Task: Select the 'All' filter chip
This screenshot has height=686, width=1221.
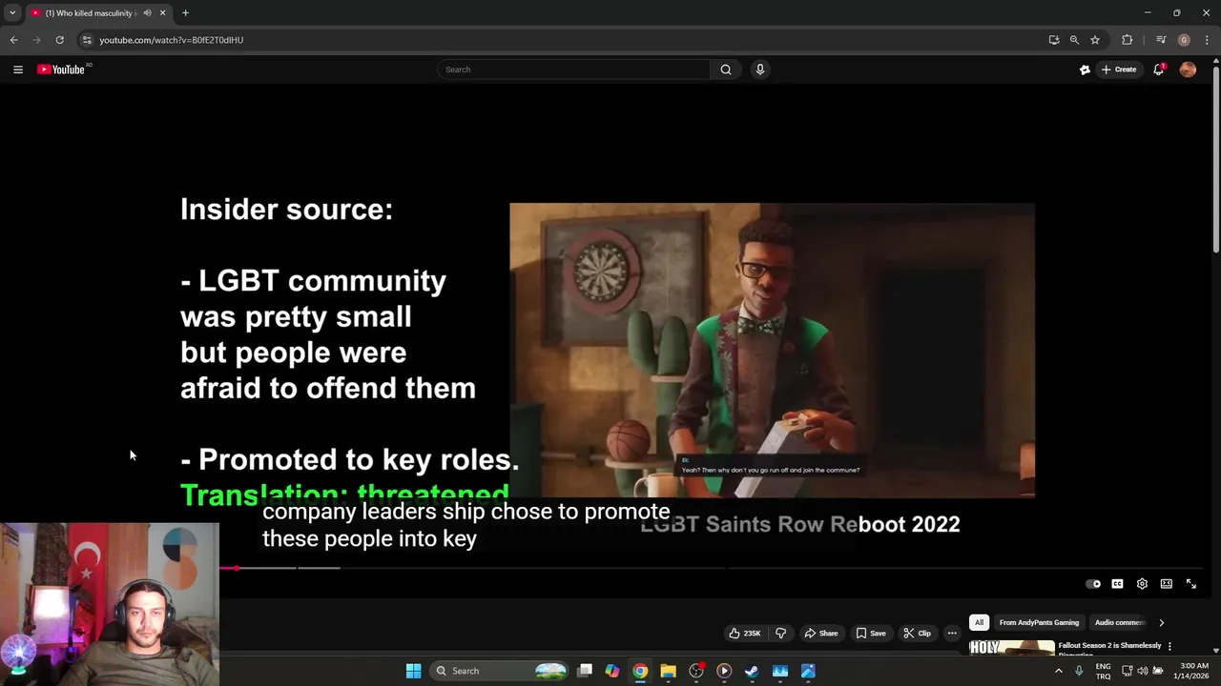Action: tap(979, 622)
